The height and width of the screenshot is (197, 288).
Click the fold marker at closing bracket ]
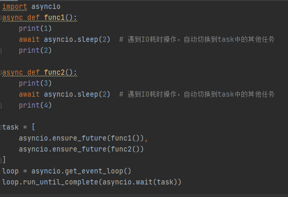tap(1, 160)
